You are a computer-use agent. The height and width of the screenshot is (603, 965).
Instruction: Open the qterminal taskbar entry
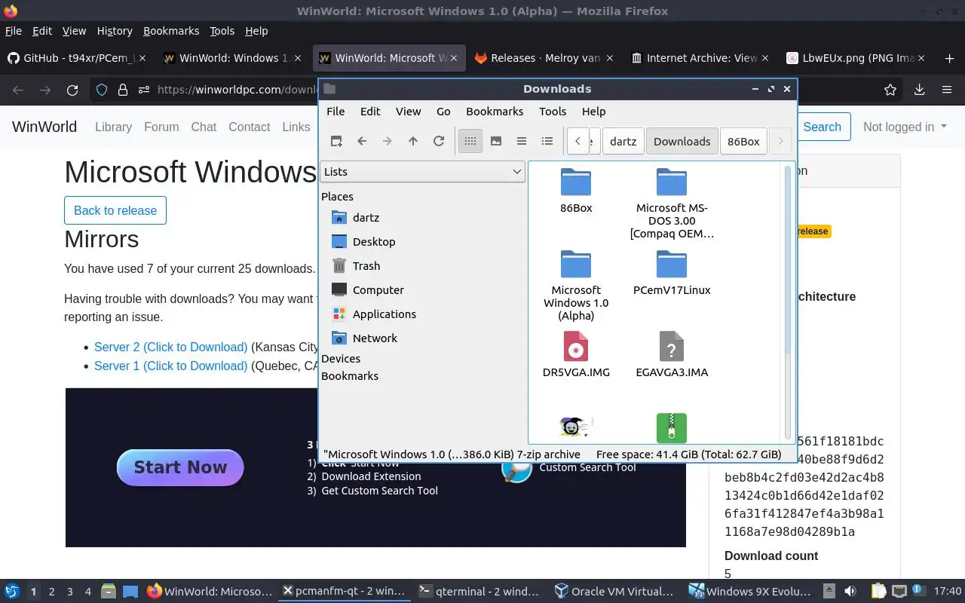[x=479, y=592]
